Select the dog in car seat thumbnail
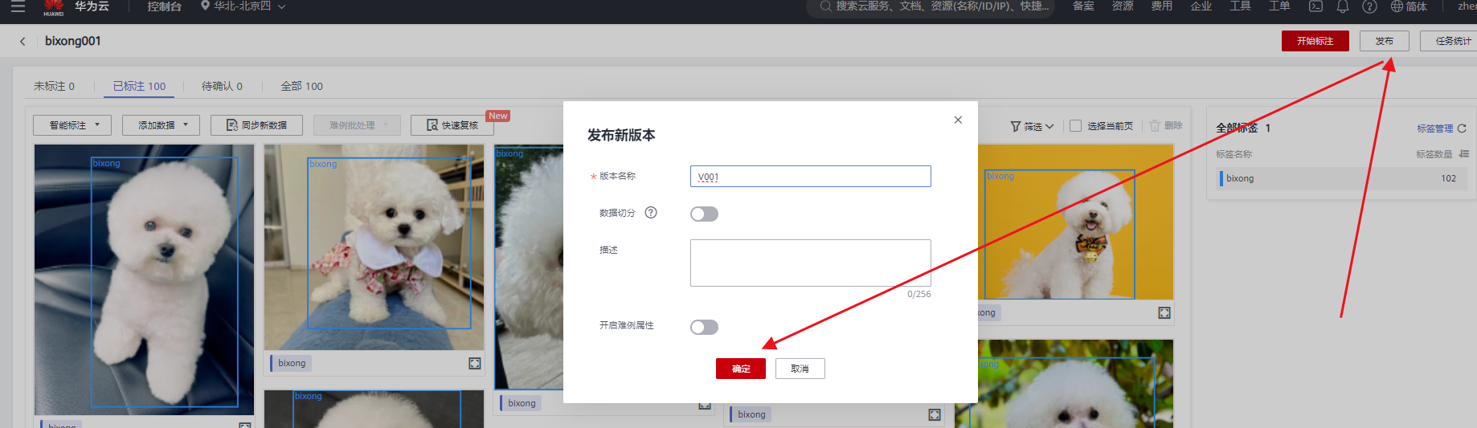The height and width of the screenshot is (428, 1477). 144,279
